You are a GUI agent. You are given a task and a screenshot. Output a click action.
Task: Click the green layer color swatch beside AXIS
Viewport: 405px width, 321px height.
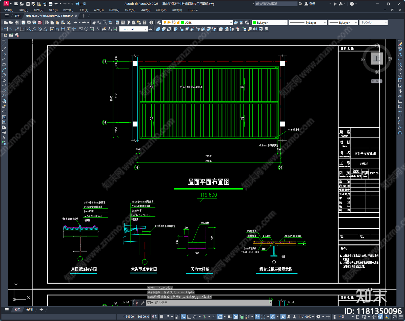click(183, 22)
